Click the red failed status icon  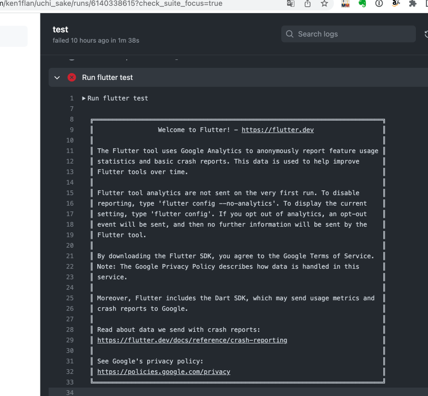click(x=72, y=77)
